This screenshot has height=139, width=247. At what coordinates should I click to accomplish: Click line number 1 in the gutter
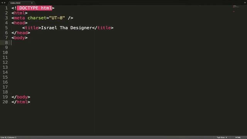(x=6, y=8)
